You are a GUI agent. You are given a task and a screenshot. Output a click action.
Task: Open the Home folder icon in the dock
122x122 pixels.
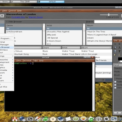pyautogui.click(x=15, y=119)
